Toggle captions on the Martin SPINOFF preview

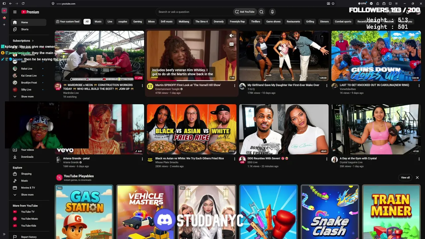231,44
